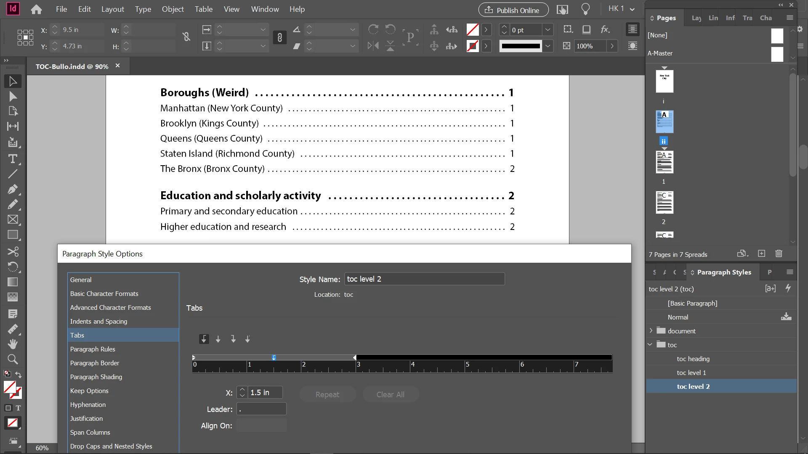This screenshot has width=808, height=454.
Task: Click the create new page icon
Action: pos(761,253)
